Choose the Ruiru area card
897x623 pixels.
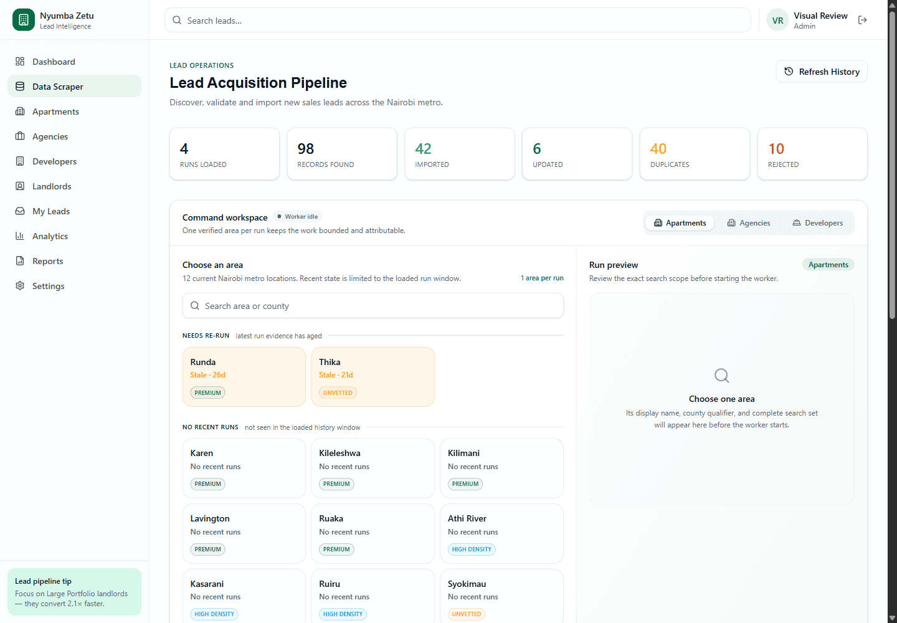point(373,596)
